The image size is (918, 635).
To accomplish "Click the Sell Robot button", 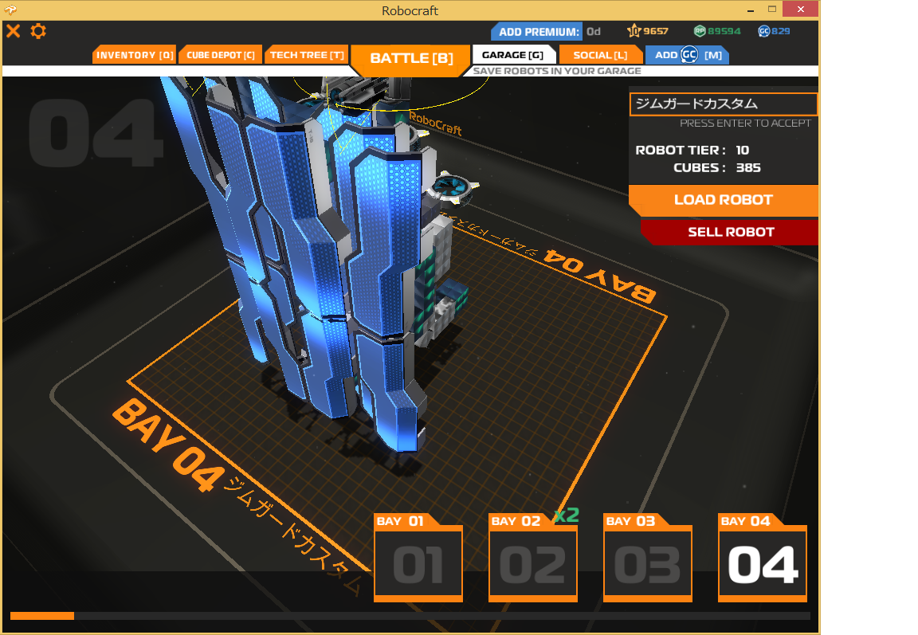I will (x=730, y=232).
